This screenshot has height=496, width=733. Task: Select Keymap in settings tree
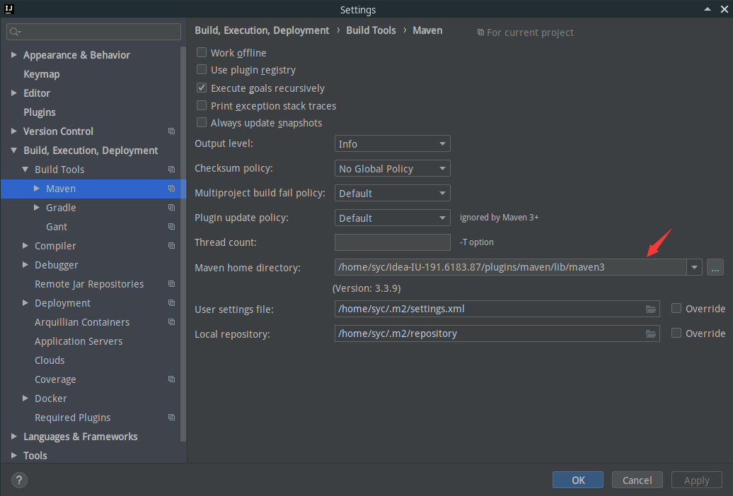[x=42, y=74]
